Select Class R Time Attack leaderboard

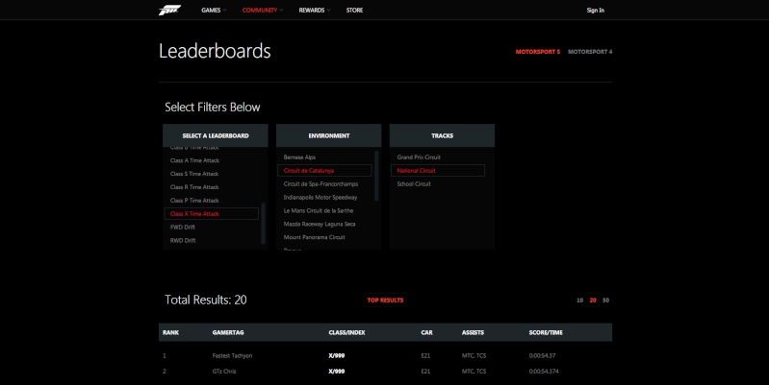[x=194, y=187]
